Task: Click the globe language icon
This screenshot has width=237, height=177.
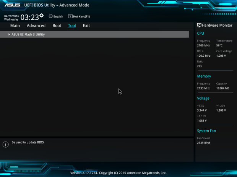Action: [x=50, y=16]
